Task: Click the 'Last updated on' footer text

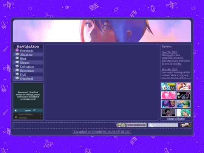Action: point(102,132)
